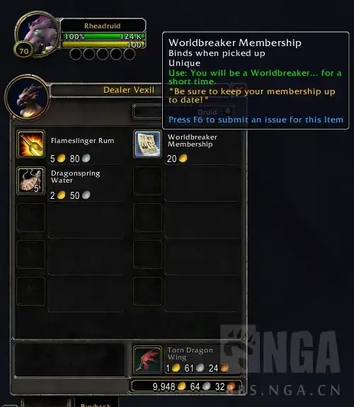The image size is (354, 407).
Task: Click the Torn Dragon Wing buyback icon
Action: click(x=147, y=360)
